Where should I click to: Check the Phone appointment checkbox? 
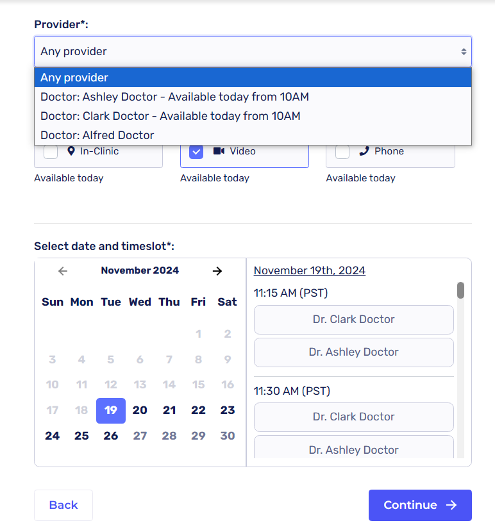click(x=342, y=152)
